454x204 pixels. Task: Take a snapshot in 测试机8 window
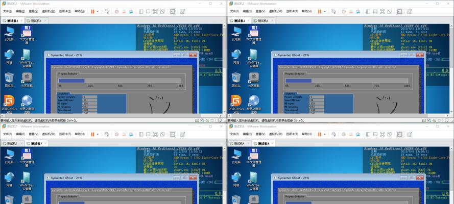pos(344,134)
